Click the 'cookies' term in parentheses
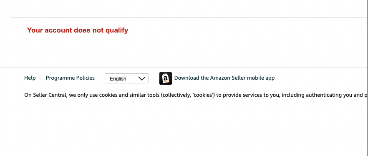 coord(204,95)
